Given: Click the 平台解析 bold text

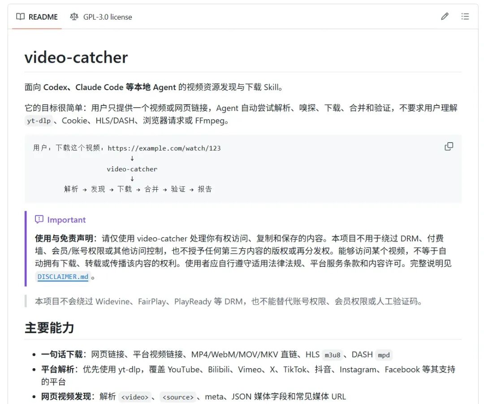Looking at the screenshot, I should [58, 369].
